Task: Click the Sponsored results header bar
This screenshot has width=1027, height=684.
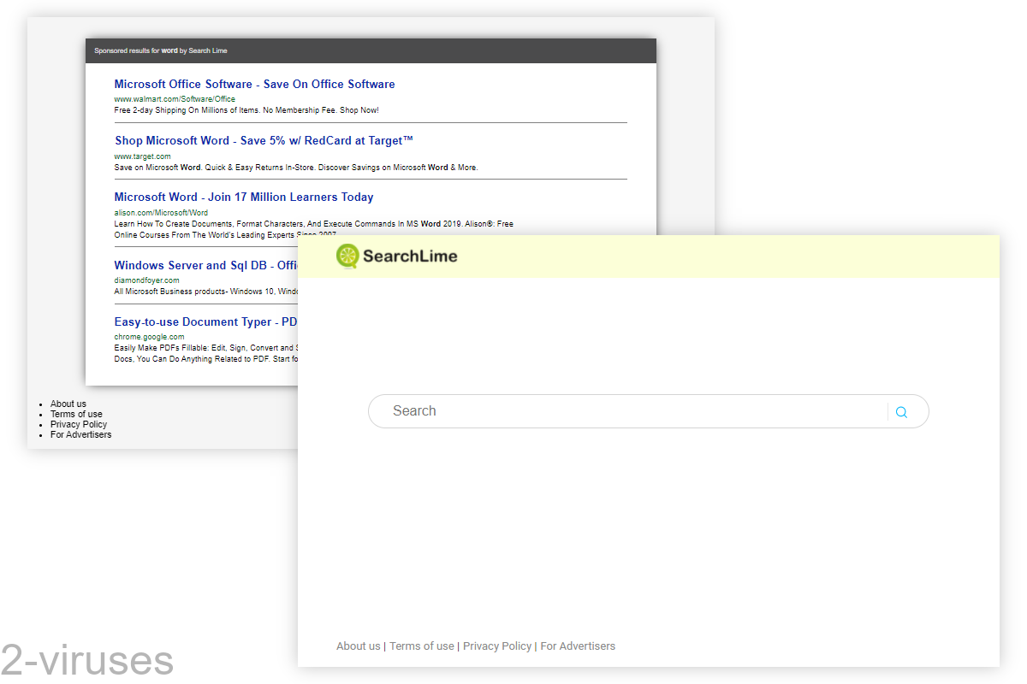Action: pyautogui.click(x=371, y=50)
